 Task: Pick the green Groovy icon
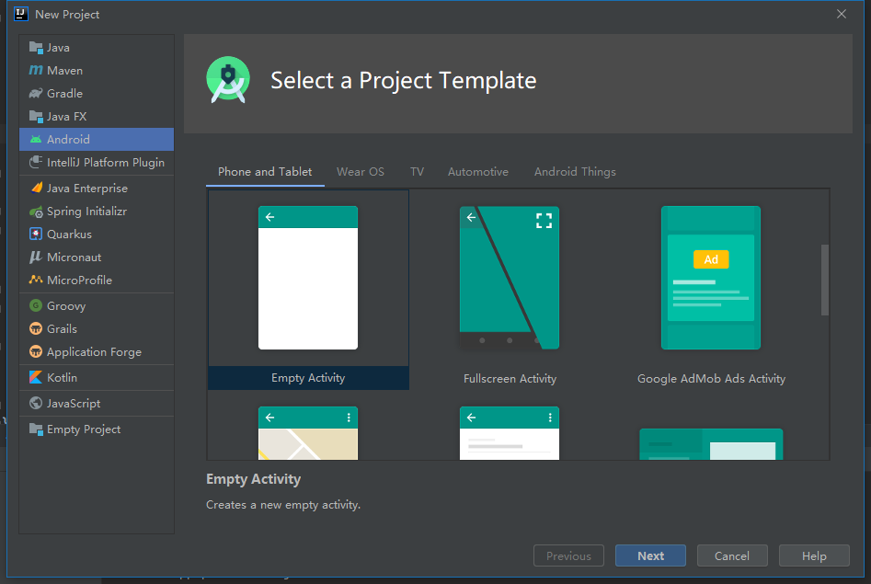point(36,305)
